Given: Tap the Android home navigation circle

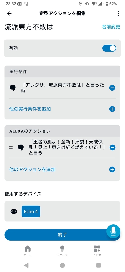Looking at the screenshot, I should coord(62,265).
